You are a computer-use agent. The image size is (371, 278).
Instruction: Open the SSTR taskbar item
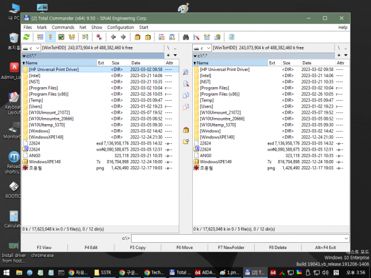point(103,272)
